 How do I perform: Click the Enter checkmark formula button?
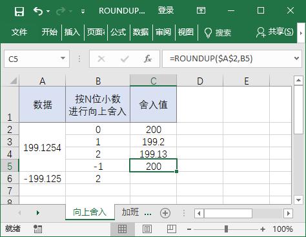[125, 59]
